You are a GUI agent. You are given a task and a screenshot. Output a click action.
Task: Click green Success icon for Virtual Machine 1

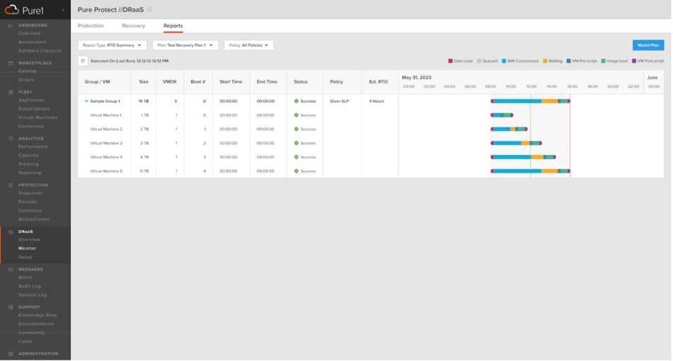(x=296, y=115)
